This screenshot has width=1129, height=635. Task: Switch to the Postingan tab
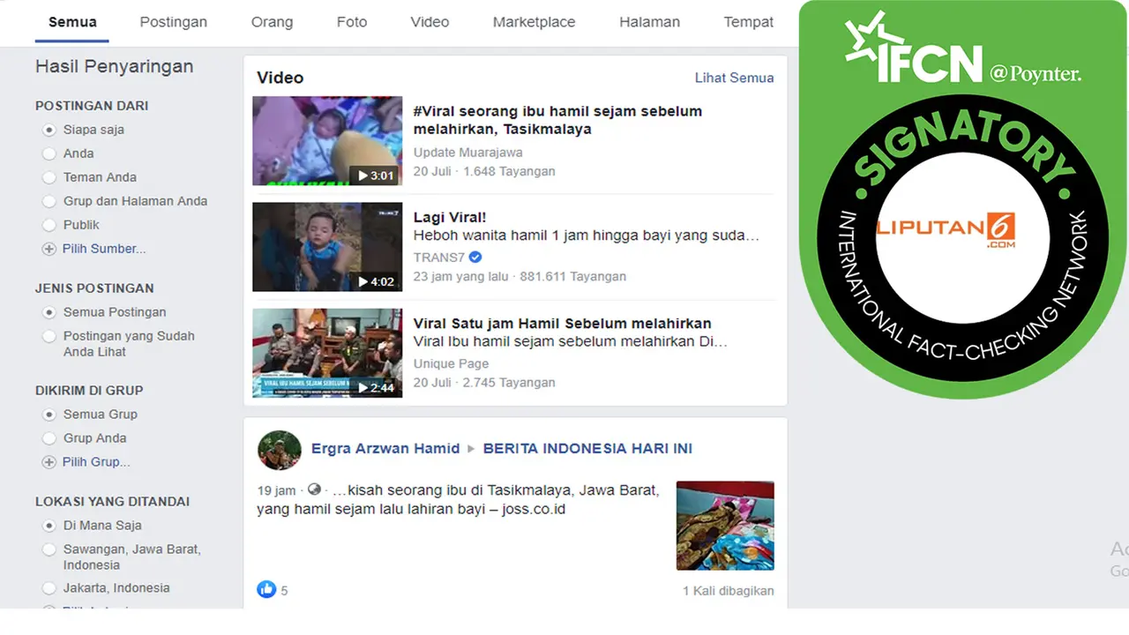(174, 22)
